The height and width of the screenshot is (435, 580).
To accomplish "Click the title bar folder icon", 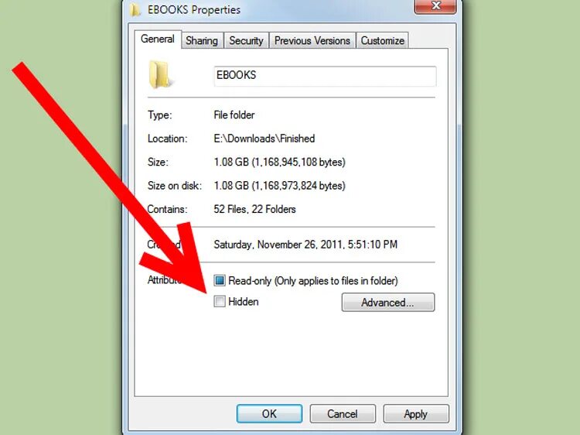I will [x=135, y=9].
